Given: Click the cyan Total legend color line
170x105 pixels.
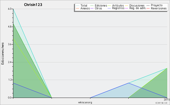Looking at the screenshot, I should pyautogui.click(x=78, y=5).
